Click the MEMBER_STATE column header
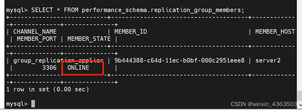 point(89,39)
